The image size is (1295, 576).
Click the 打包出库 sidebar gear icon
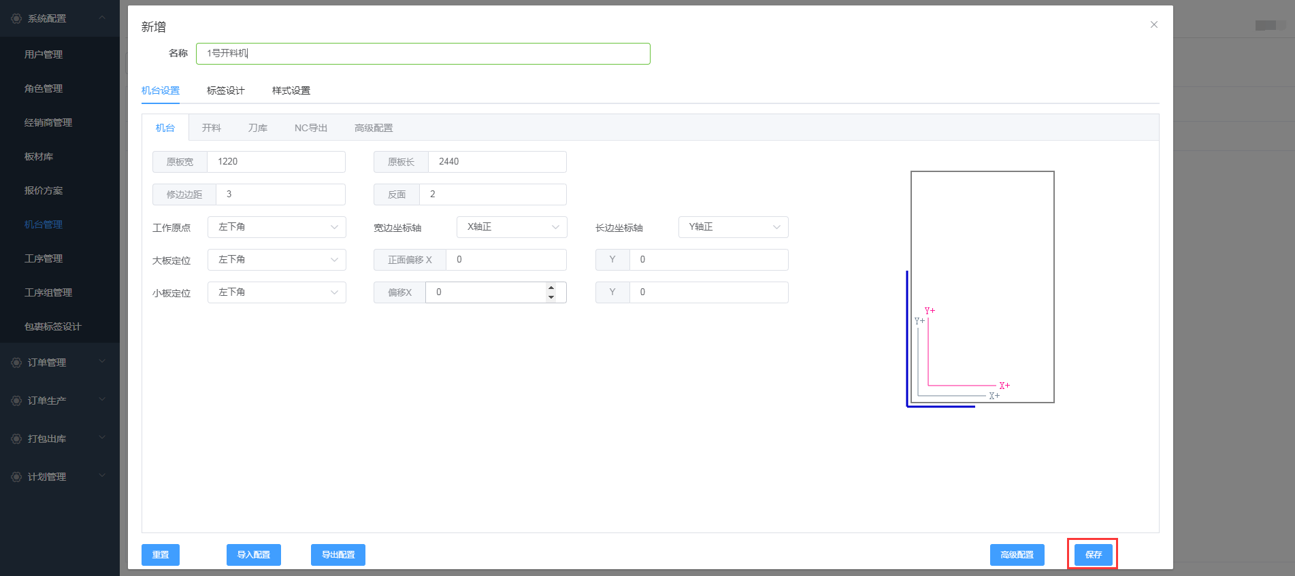[x=16, y=439]
